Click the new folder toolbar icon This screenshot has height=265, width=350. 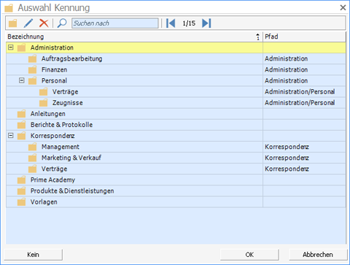(13, 23)
